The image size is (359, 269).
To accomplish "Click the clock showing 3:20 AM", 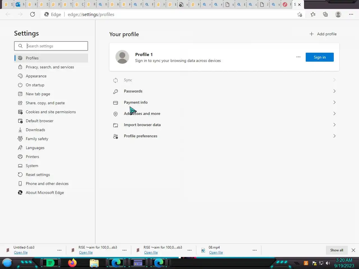I will (x=344, y=260).
